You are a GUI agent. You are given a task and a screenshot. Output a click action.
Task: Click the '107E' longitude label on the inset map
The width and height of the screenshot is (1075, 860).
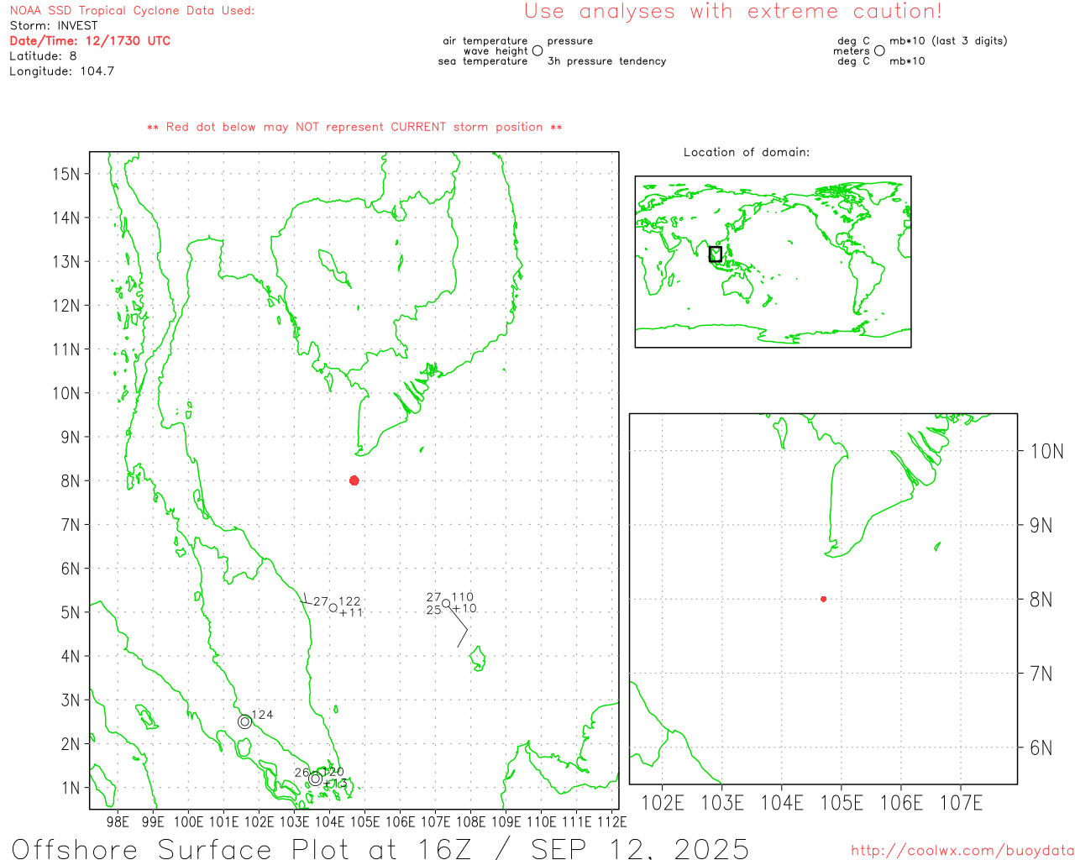point(961,803)
